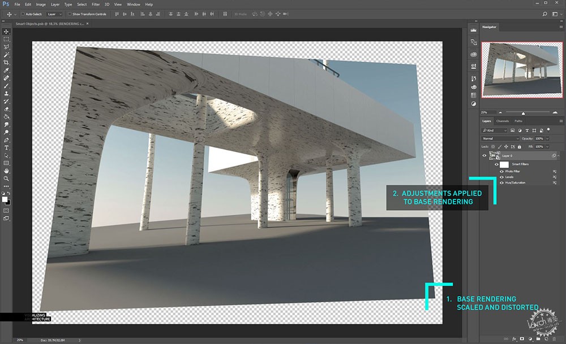Select the Crop tool
The width and height of the screenshot is (566, 344).
(6, 62)
